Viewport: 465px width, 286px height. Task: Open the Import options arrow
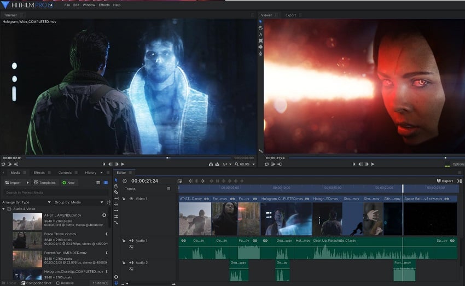click(x=27, y=183)
